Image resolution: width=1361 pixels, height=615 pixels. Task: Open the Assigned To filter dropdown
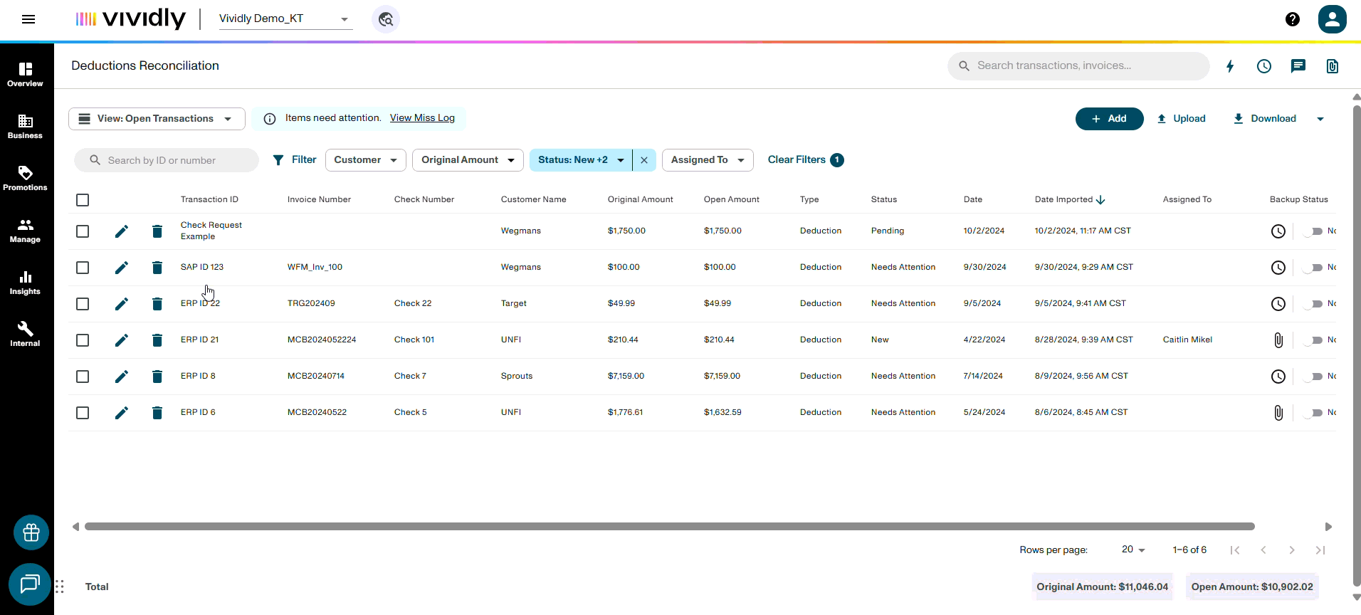708,160
